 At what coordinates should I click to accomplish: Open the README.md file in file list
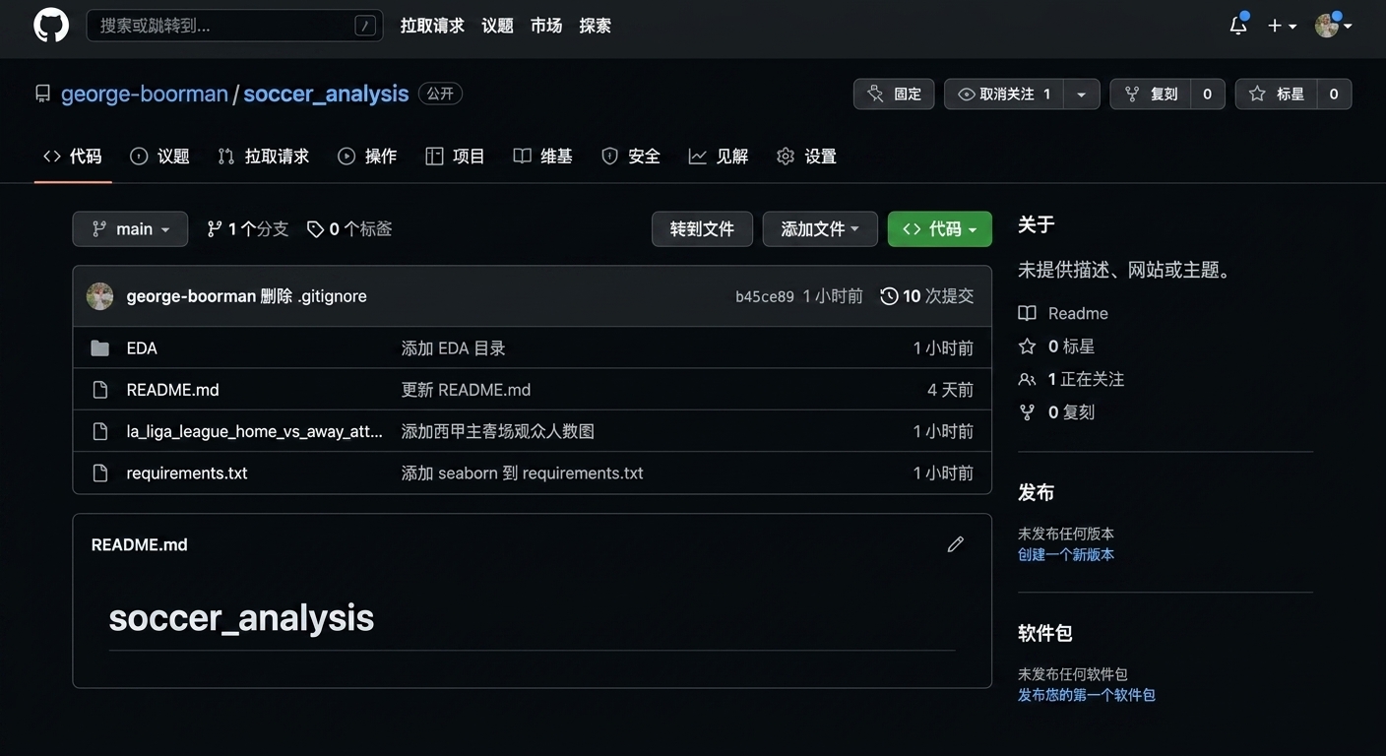(172, 390)
